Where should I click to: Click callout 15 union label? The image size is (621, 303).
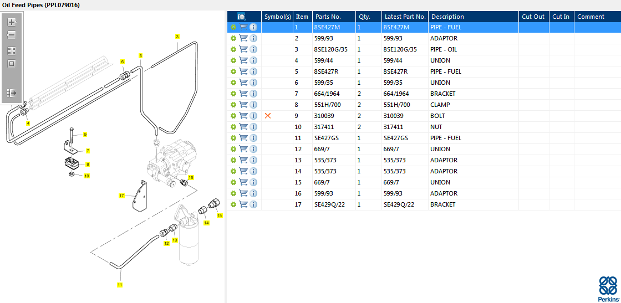[220, 215]
